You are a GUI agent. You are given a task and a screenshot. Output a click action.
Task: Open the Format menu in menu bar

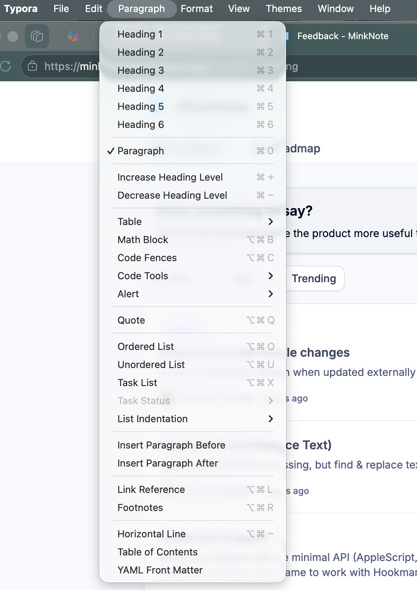coord(196,9)
